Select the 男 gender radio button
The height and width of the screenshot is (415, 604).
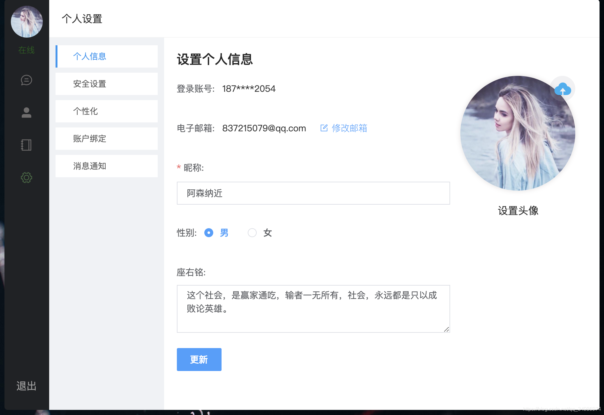point(209,233)
